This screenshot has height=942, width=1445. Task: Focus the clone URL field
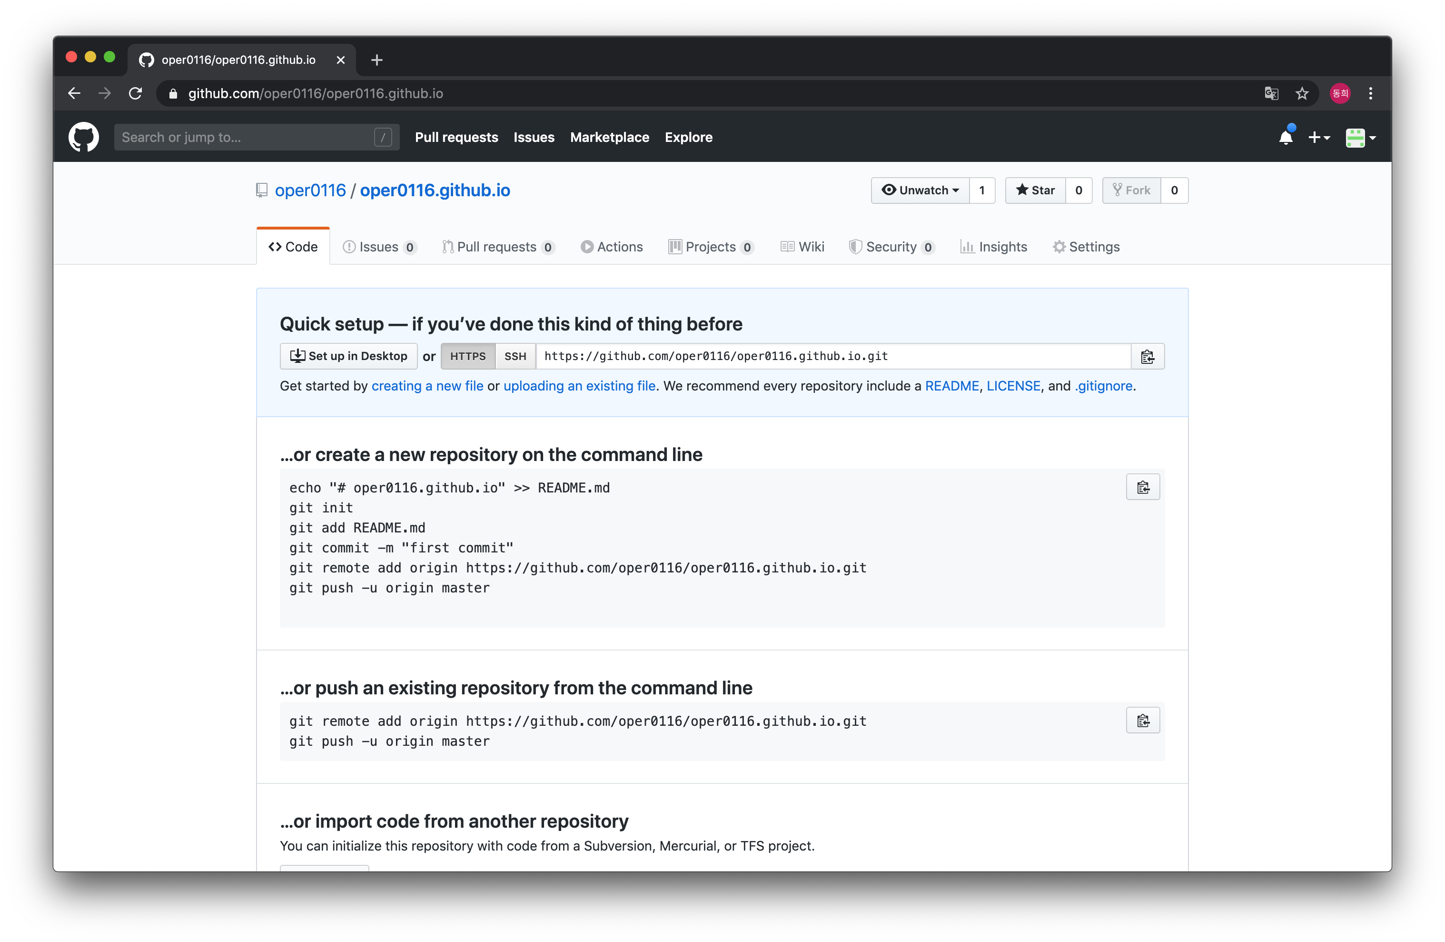click(833, 357)
